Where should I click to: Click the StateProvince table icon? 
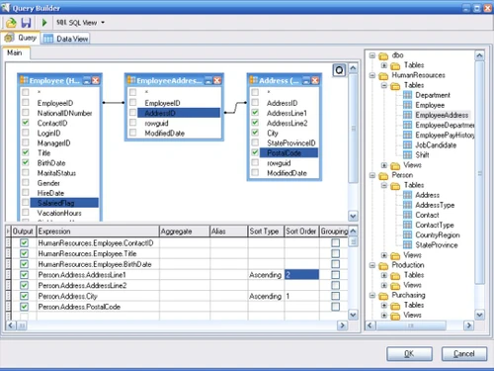point(407,245)
